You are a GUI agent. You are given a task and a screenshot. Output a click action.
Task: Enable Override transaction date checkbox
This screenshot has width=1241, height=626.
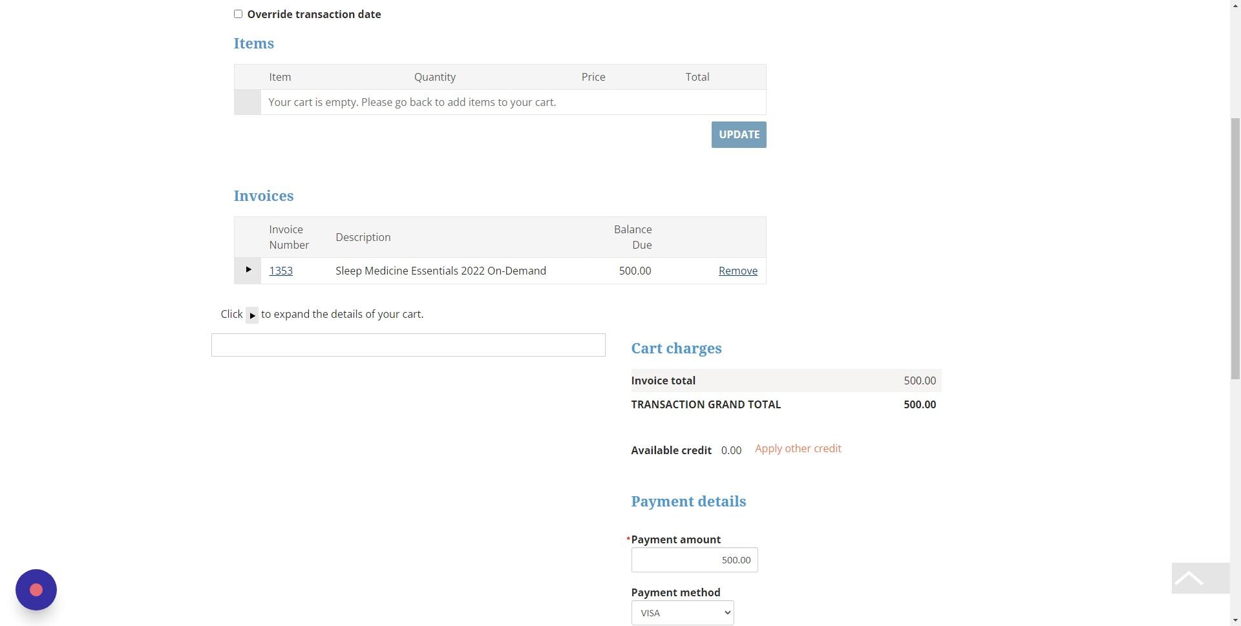pyautogui.click(x=238, y=14)
